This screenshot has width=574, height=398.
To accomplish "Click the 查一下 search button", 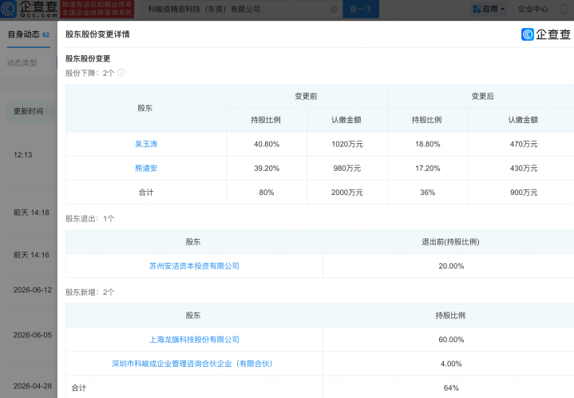I will click(x=361, y=9).
